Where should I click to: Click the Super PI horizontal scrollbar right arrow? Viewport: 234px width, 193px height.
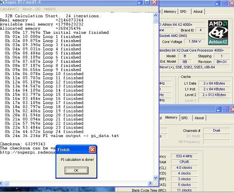pos(150,183)
